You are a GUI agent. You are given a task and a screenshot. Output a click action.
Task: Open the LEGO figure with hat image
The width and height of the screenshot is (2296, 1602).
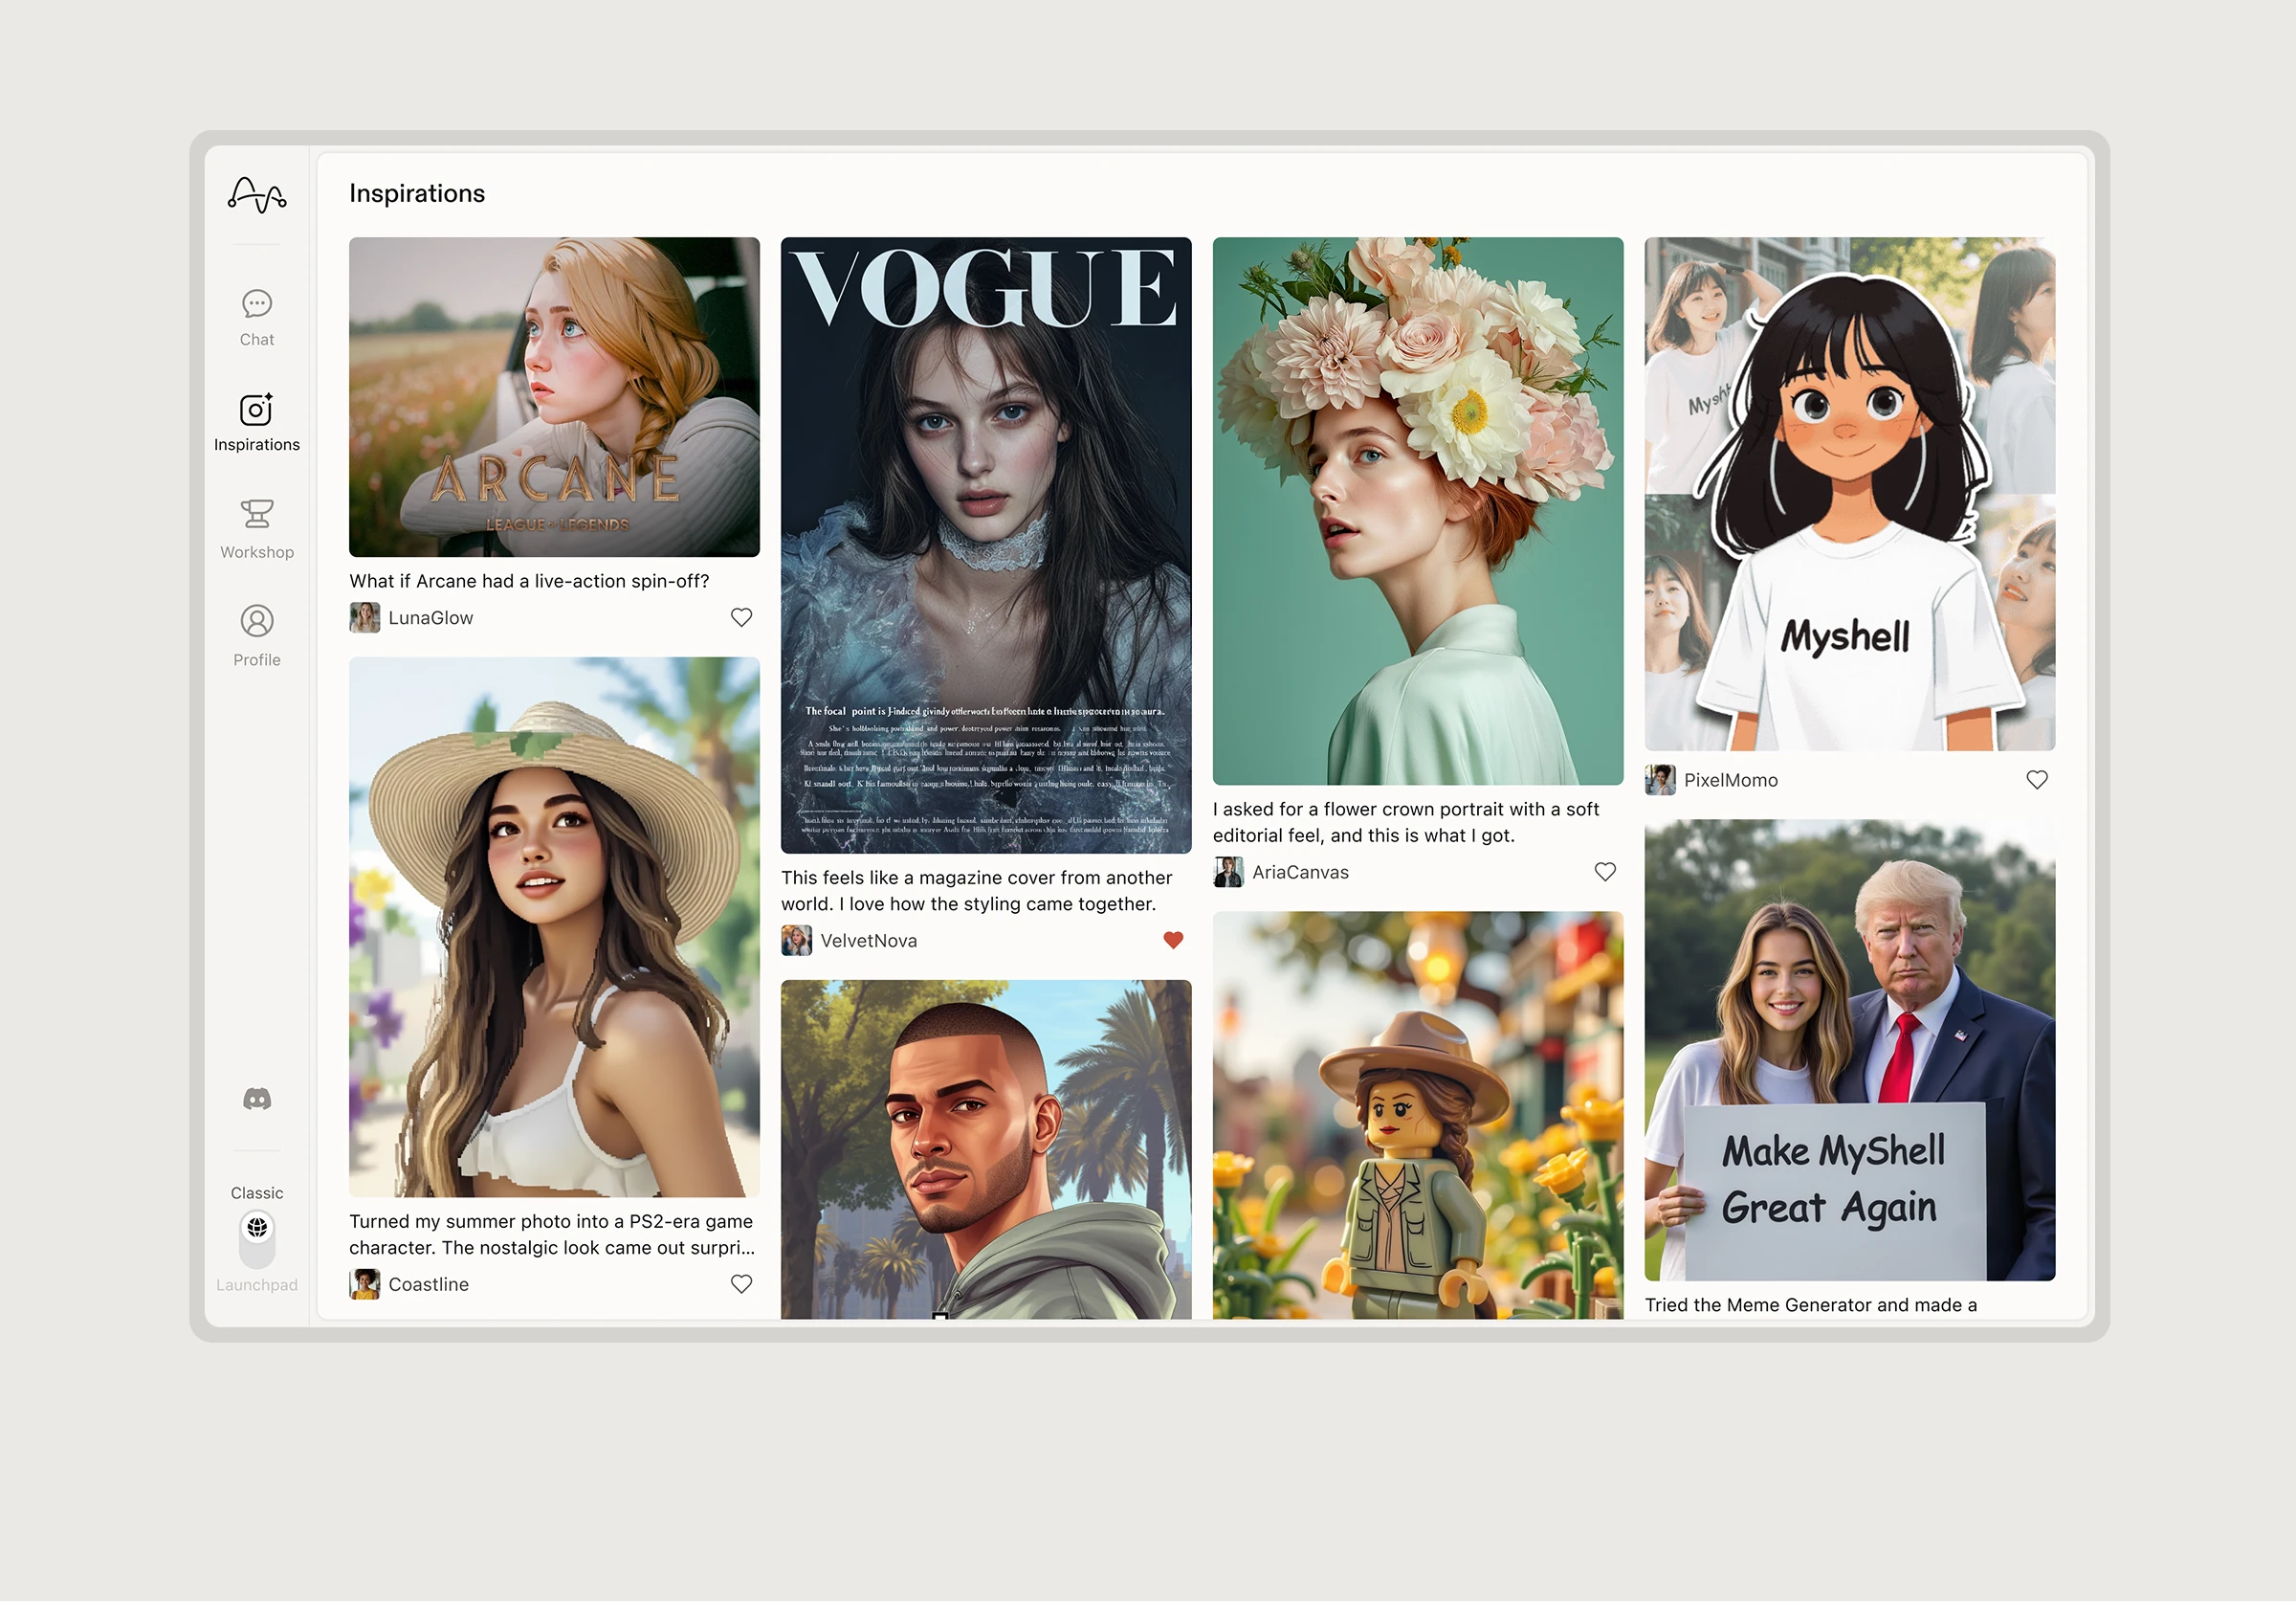[1418, 1116]
